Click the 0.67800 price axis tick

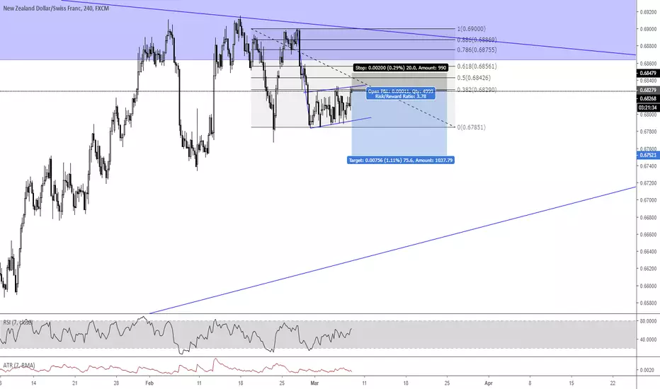tap(648, 132)
